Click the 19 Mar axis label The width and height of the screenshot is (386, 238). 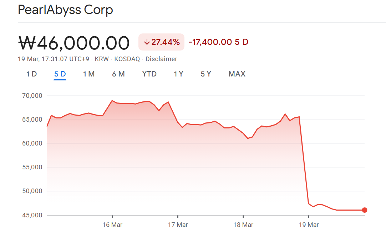tap(309, 225)
